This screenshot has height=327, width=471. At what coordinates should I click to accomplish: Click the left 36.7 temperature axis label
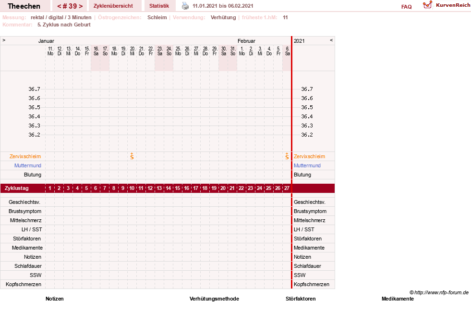pyautogui.click(x=34, y=89)
